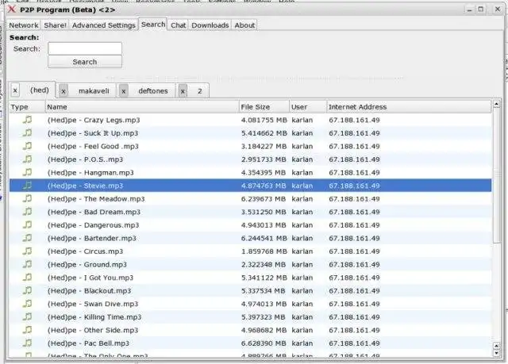Show the (hed) results tab
This screenshot has height=364, width=508.
(40, 90)
